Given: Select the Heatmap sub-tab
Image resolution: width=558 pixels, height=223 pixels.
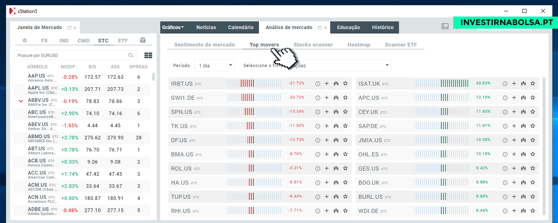Looking at the screenshot, I should pyautogui.click(x=359, y=45).
